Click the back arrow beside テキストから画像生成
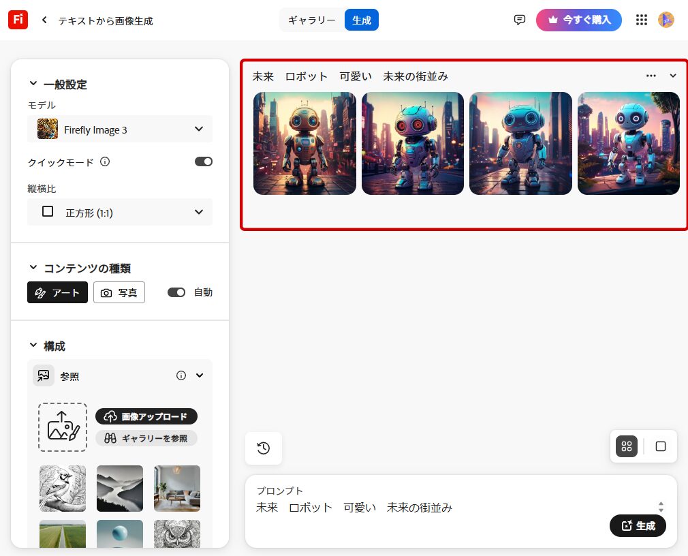Image resolution: width=688 pixels, height=556 pixels. coord(45,20)
